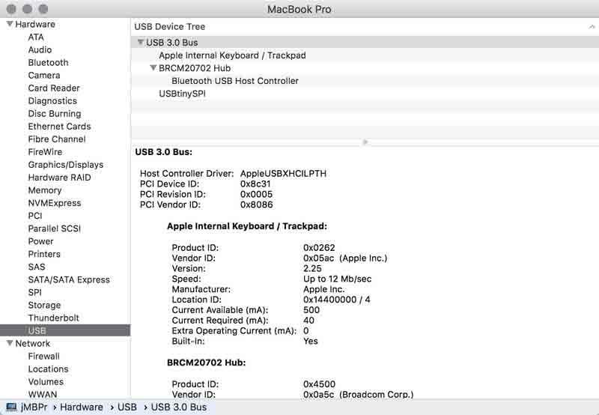The height and width of the screenshot is (415, 599).
Task: Select WWAN under Network
Action: point(43,394)
